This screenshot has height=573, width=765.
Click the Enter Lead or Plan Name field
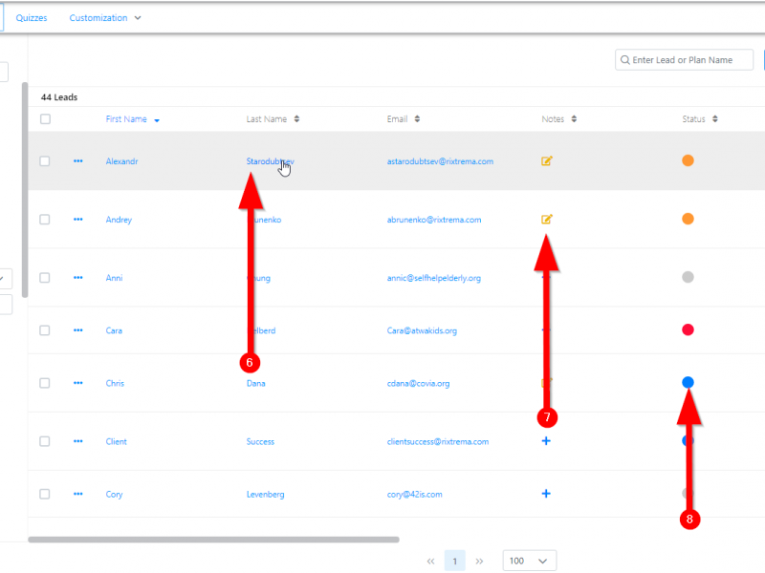click(x=690, y=60)
